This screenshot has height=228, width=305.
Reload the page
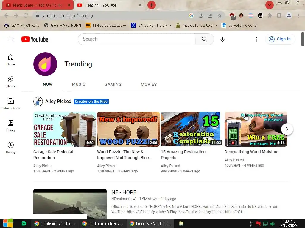[x=26, y=15]
